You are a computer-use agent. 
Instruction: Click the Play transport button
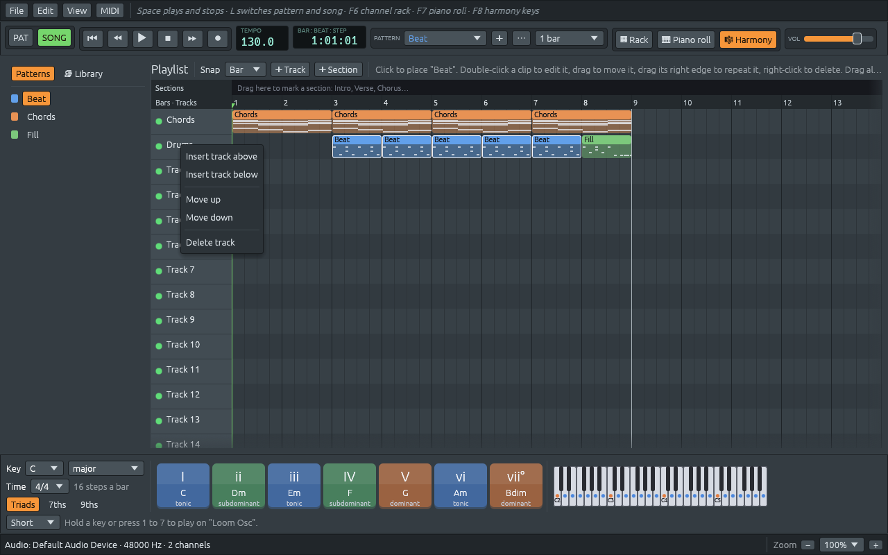142,38
